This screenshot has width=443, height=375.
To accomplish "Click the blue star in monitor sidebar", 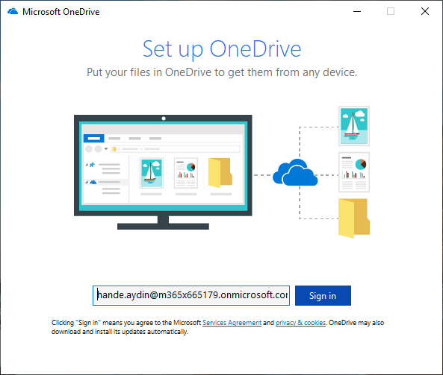I will tap(92, 165).
